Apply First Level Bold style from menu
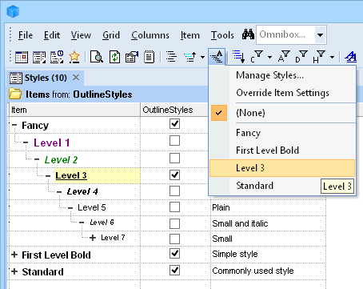Viewport: 363px width, 289px height. click(x=282, y=151)
